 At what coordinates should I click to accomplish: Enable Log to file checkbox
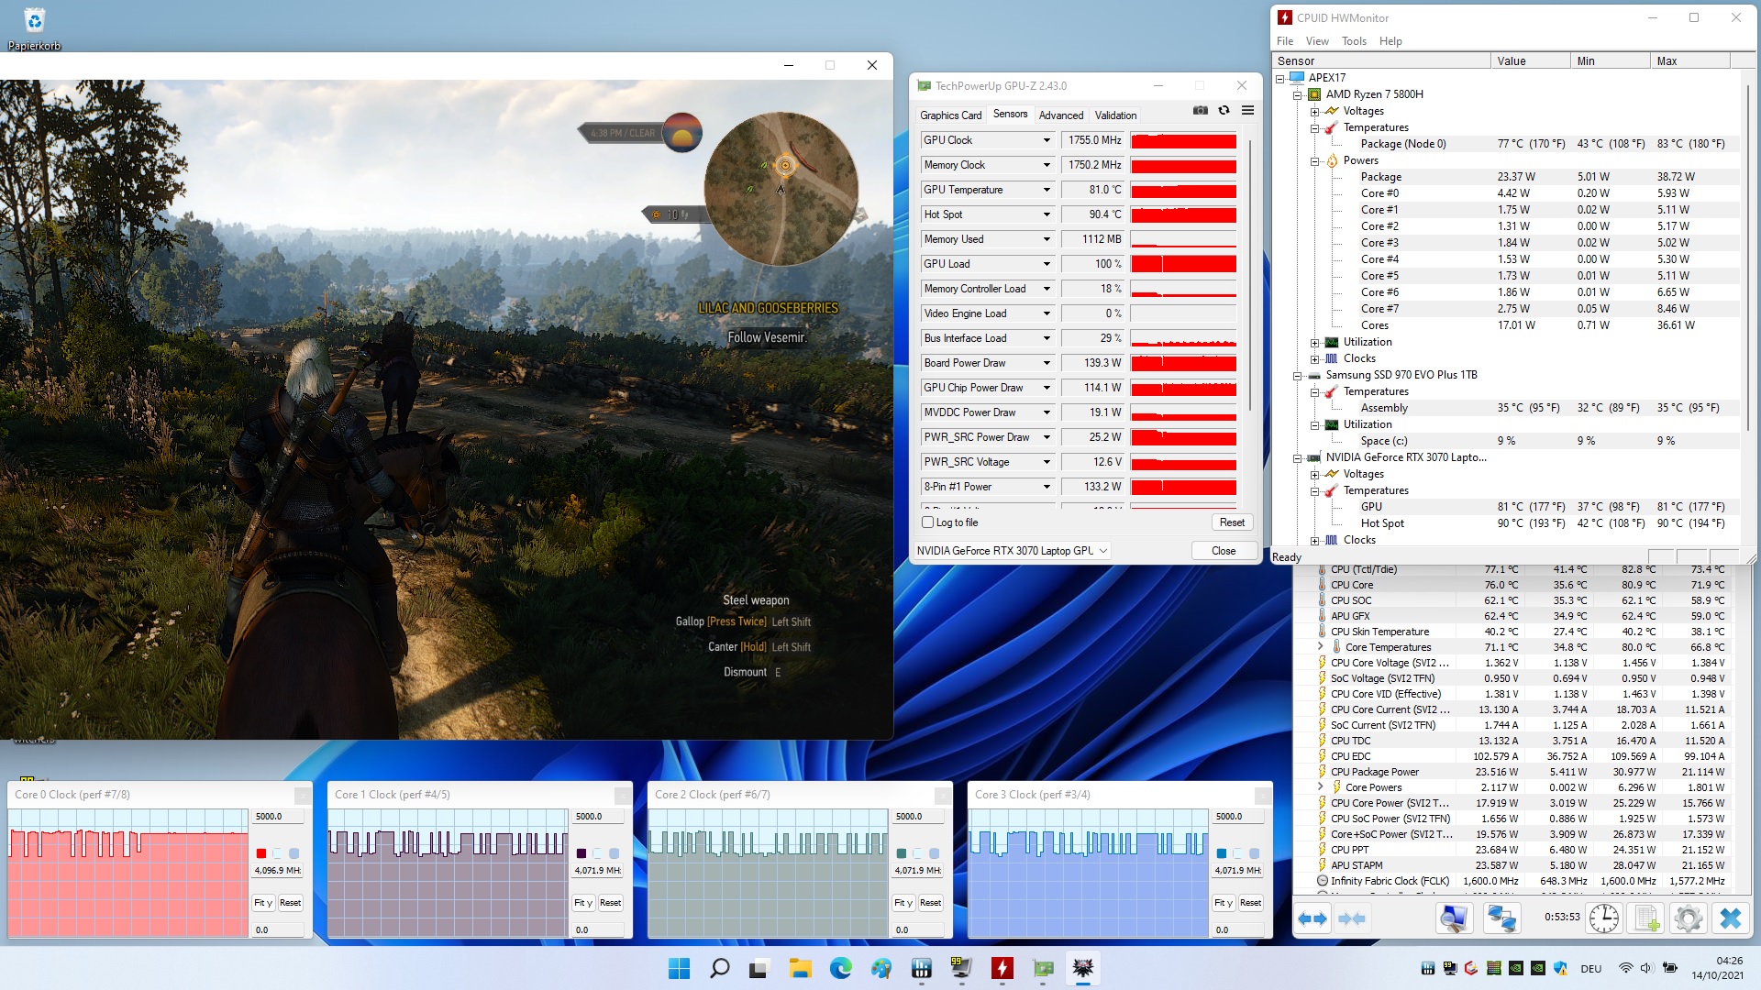tap(927, 522)
